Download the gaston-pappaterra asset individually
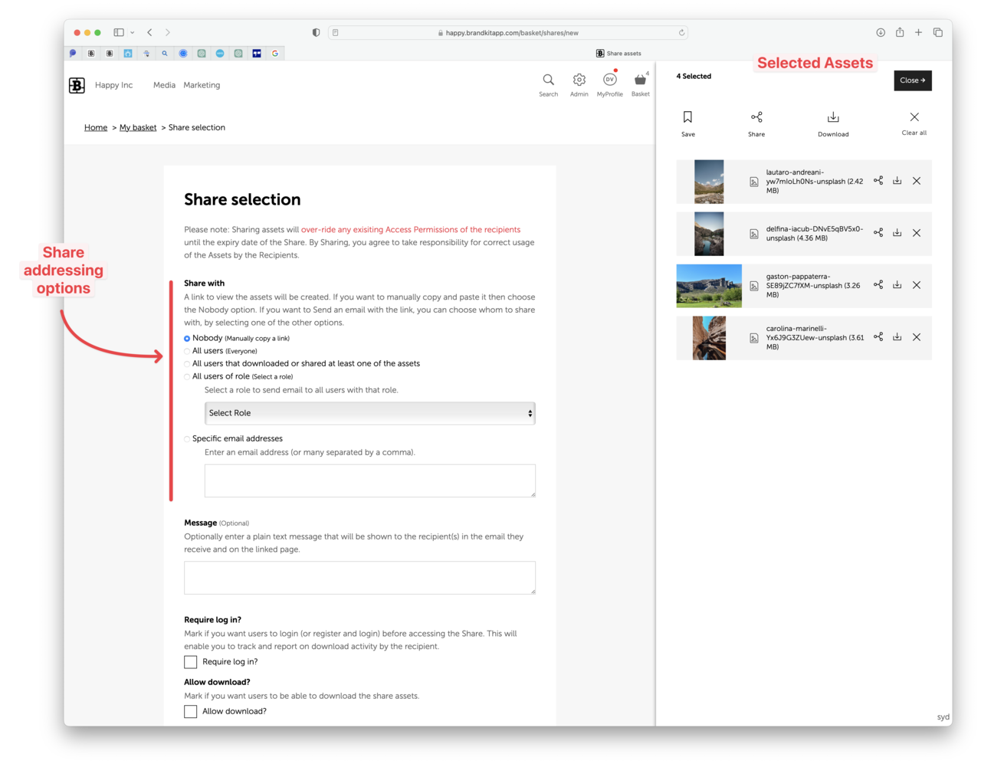981x764 pixels. pyautogui.click(x=897, y=285)
